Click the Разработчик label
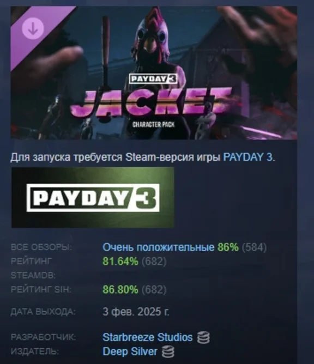Viewport: 314px width, 364px height. point(43,337)
